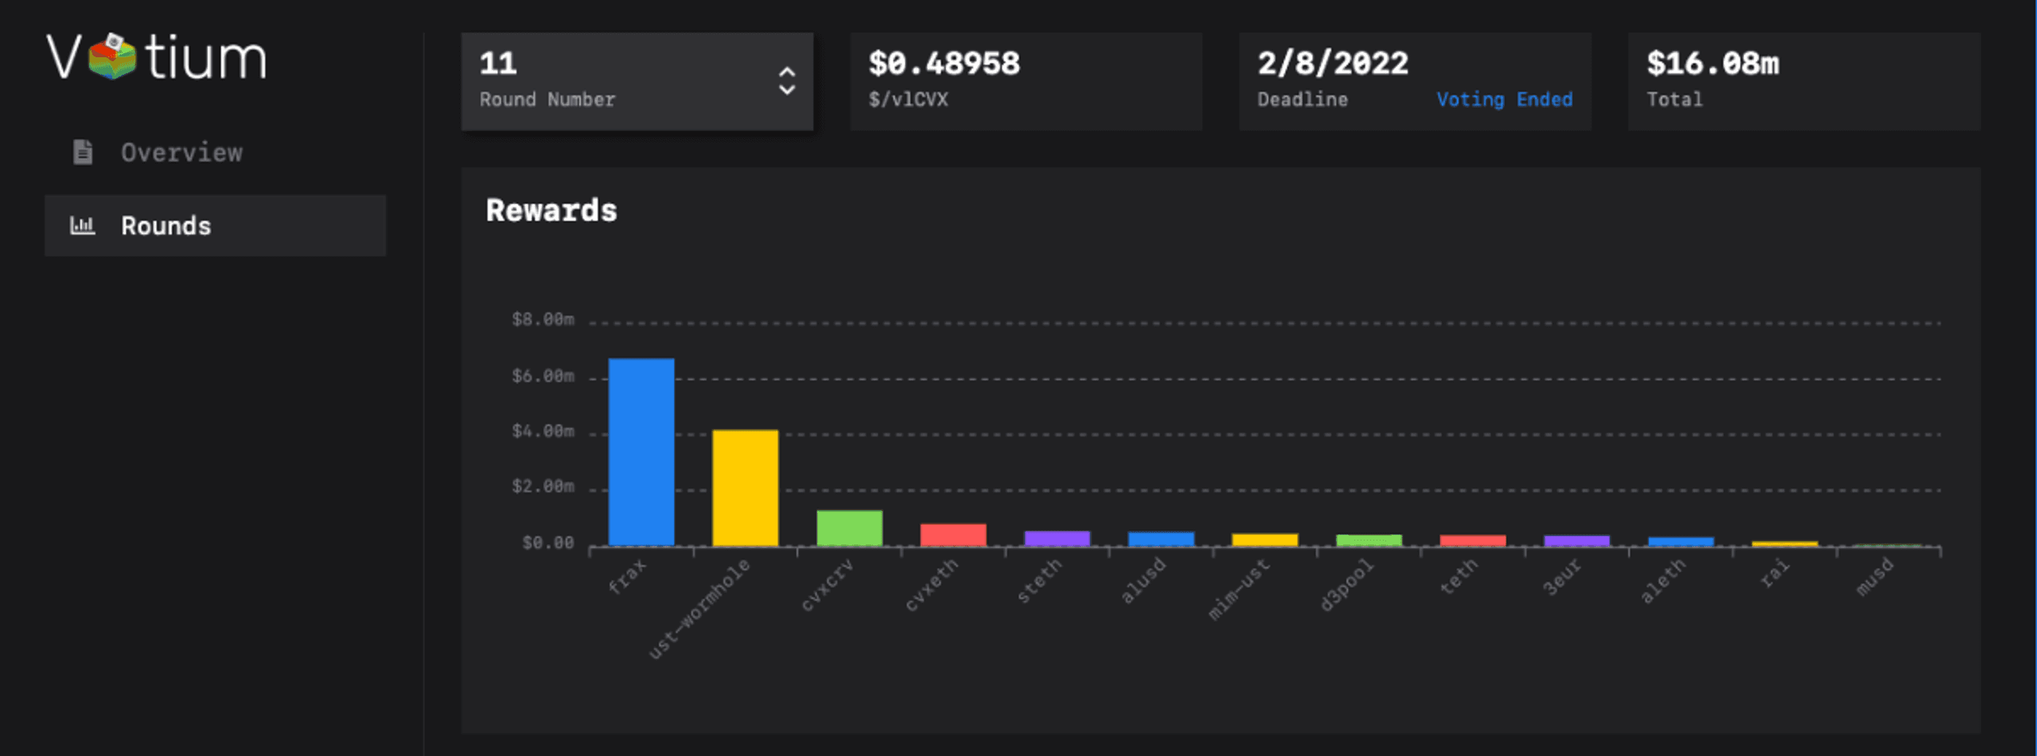Click the $8.00m y-axis label
The width and height of the screenshot is (2037, 756).
click(x=543, y=320)
